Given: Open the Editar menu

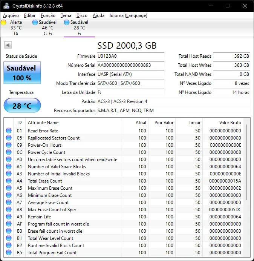Looking at the screenshot, I should (x=30, y=15).
